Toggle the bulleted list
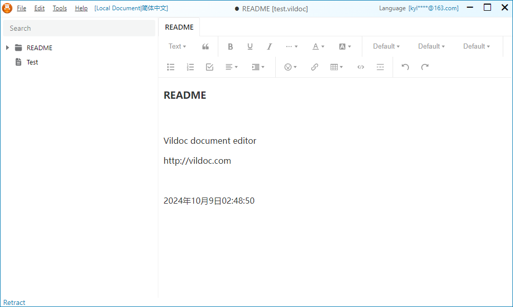 (x=171, y=67)
